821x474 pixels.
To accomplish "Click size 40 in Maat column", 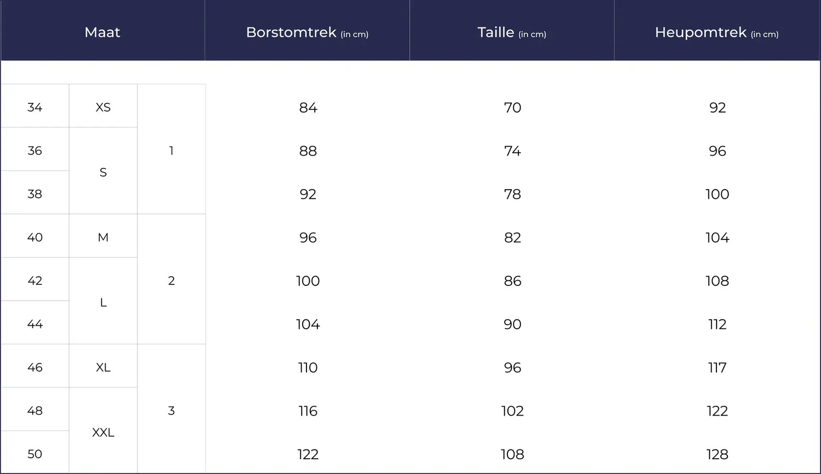I will 34,237.
